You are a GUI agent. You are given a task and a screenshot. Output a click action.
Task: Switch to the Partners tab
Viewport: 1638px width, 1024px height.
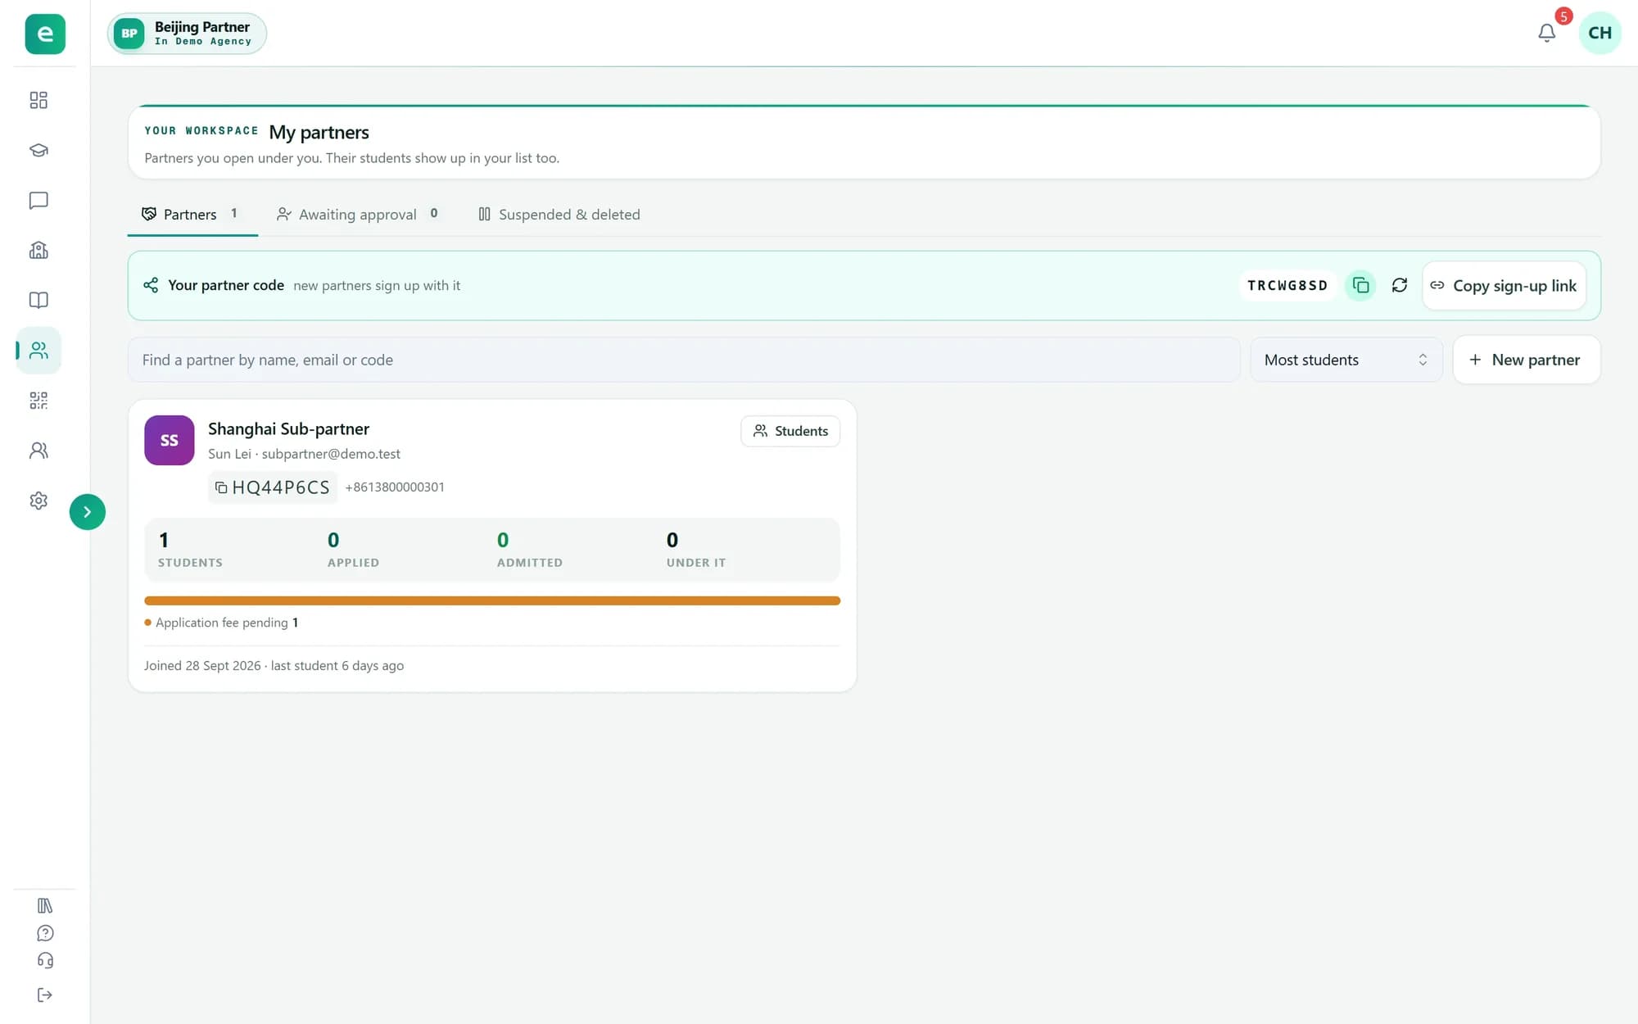pos(192,214)
